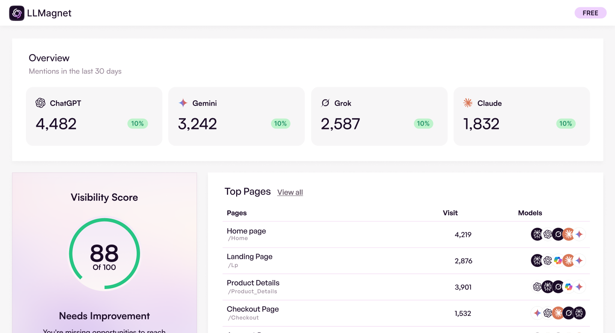
Task: Open the Landing Page entry
Action: pos(249,257)
